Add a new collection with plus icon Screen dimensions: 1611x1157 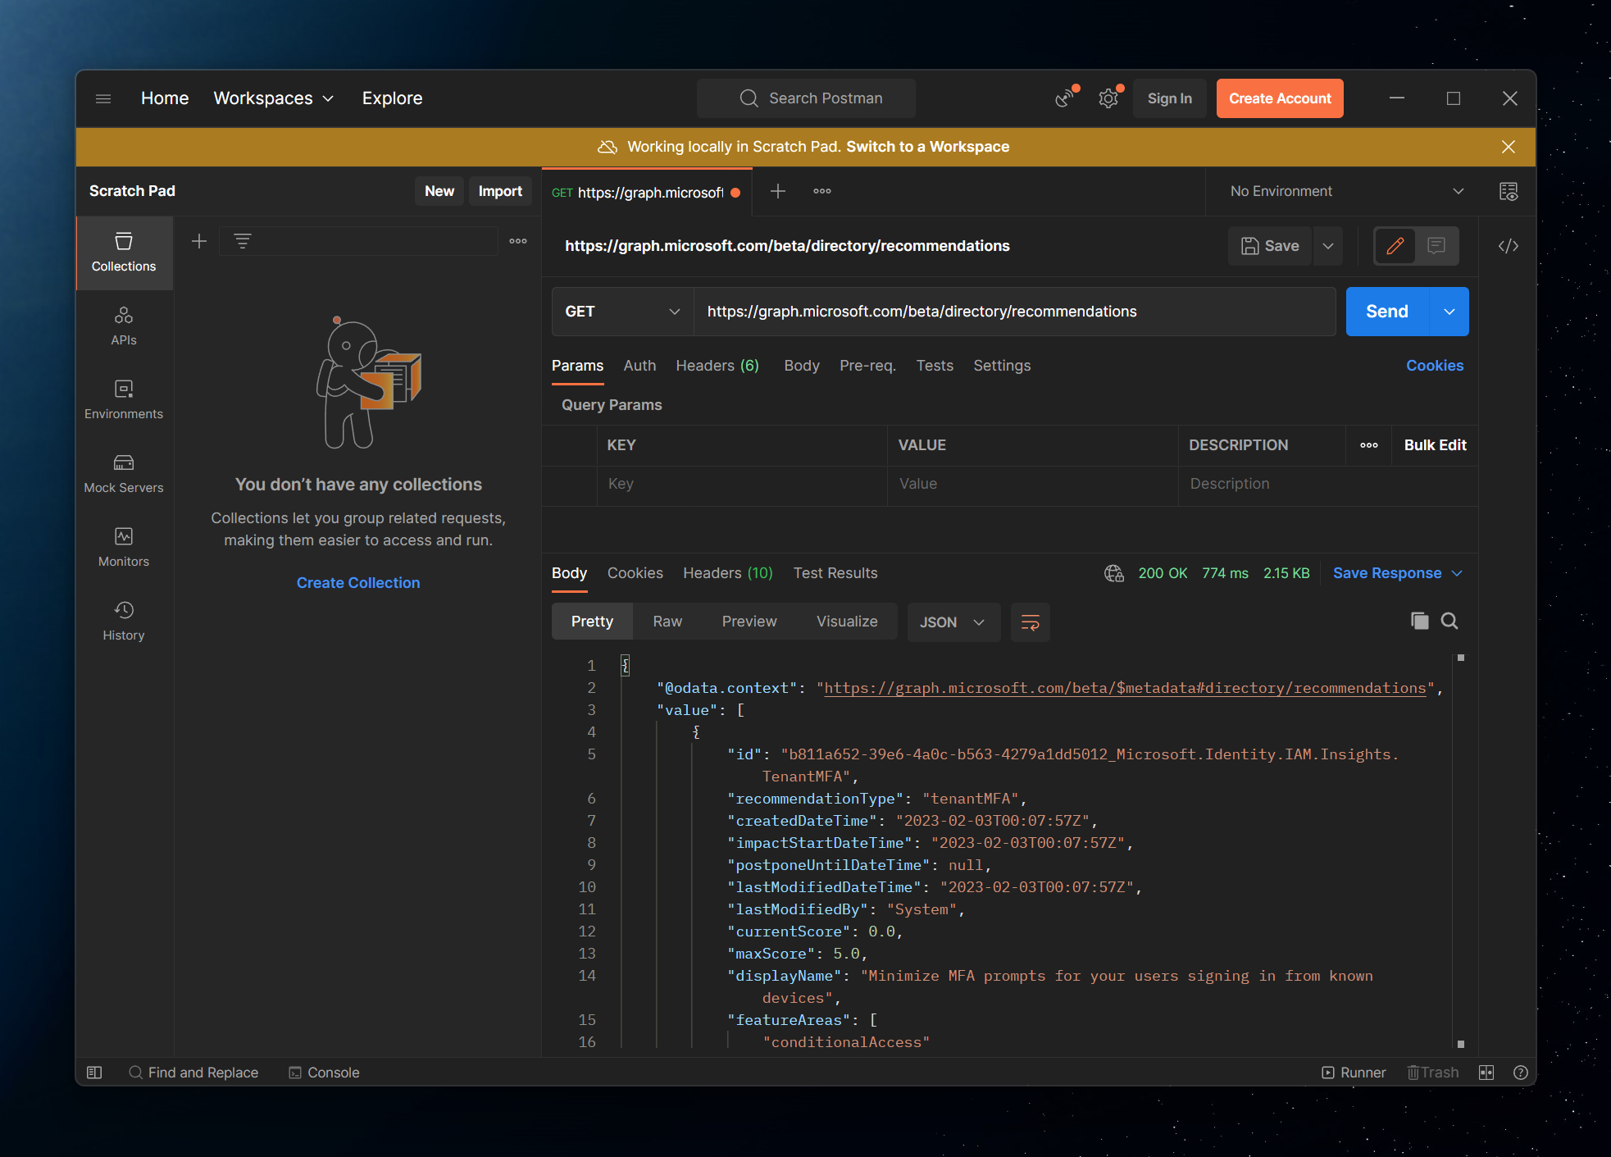coord(198,241)
